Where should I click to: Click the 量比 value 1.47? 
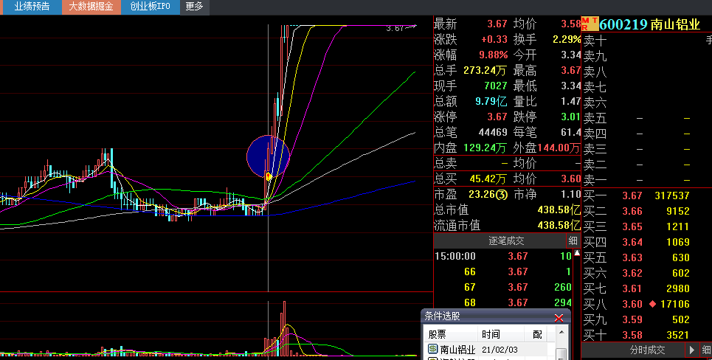[571, 101]
